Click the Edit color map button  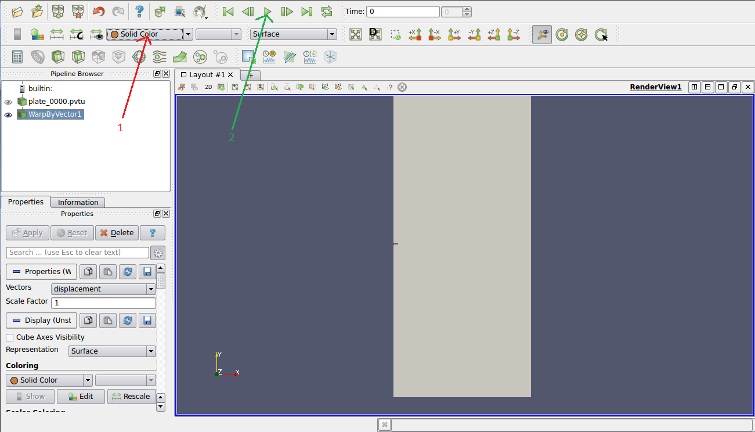81,397
